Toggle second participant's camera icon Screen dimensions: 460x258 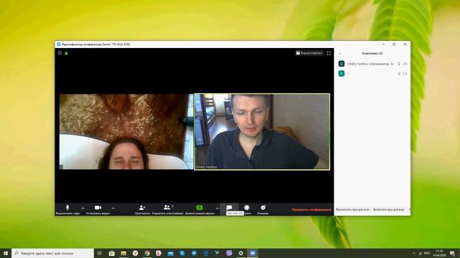coord(405,74)
